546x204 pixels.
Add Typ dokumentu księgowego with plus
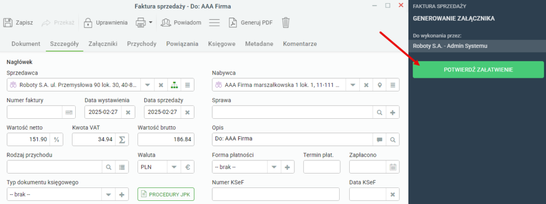pyautogui.click(x=122, y=194)
